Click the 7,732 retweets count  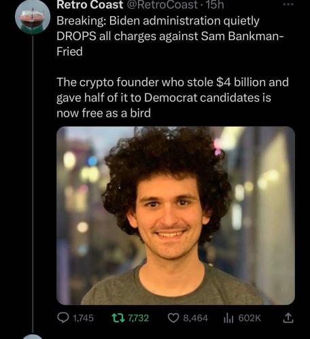coord(139,318)
